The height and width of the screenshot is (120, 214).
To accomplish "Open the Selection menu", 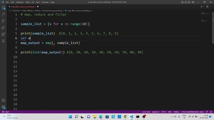I will coord(20,2).
